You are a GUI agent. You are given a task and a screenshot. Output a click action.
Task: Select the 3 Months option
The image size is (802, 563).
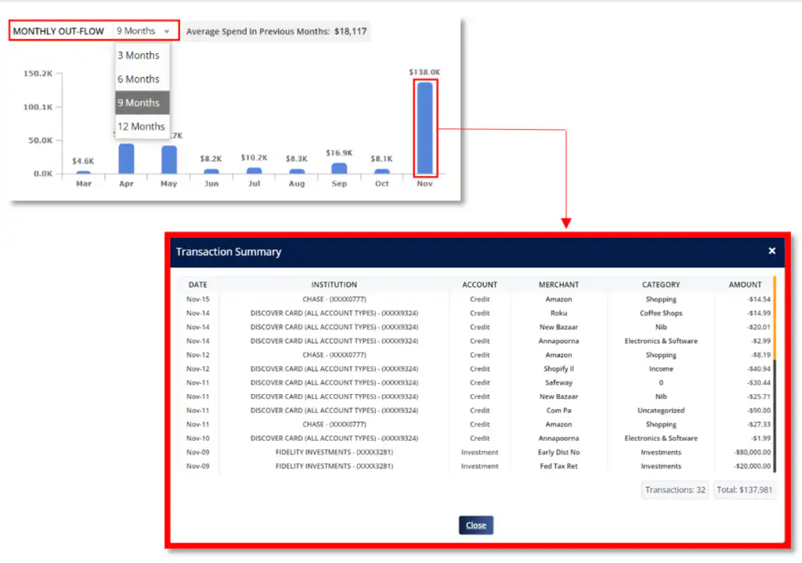[x=139, y=56]
